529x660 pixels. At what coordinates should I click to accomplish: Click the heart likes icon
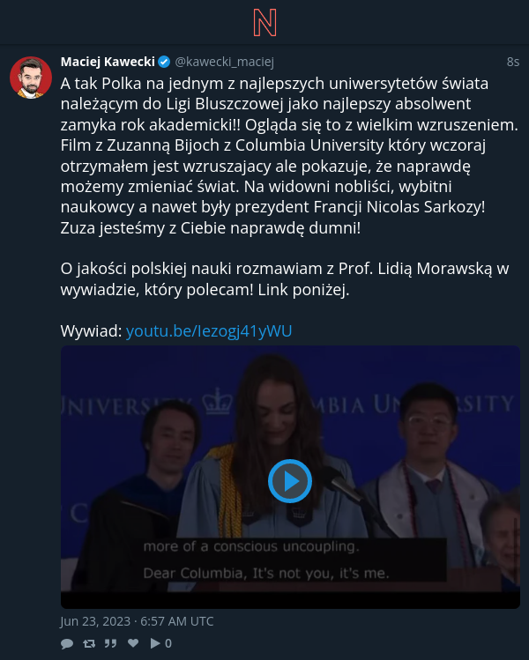(x=133, y=642)
